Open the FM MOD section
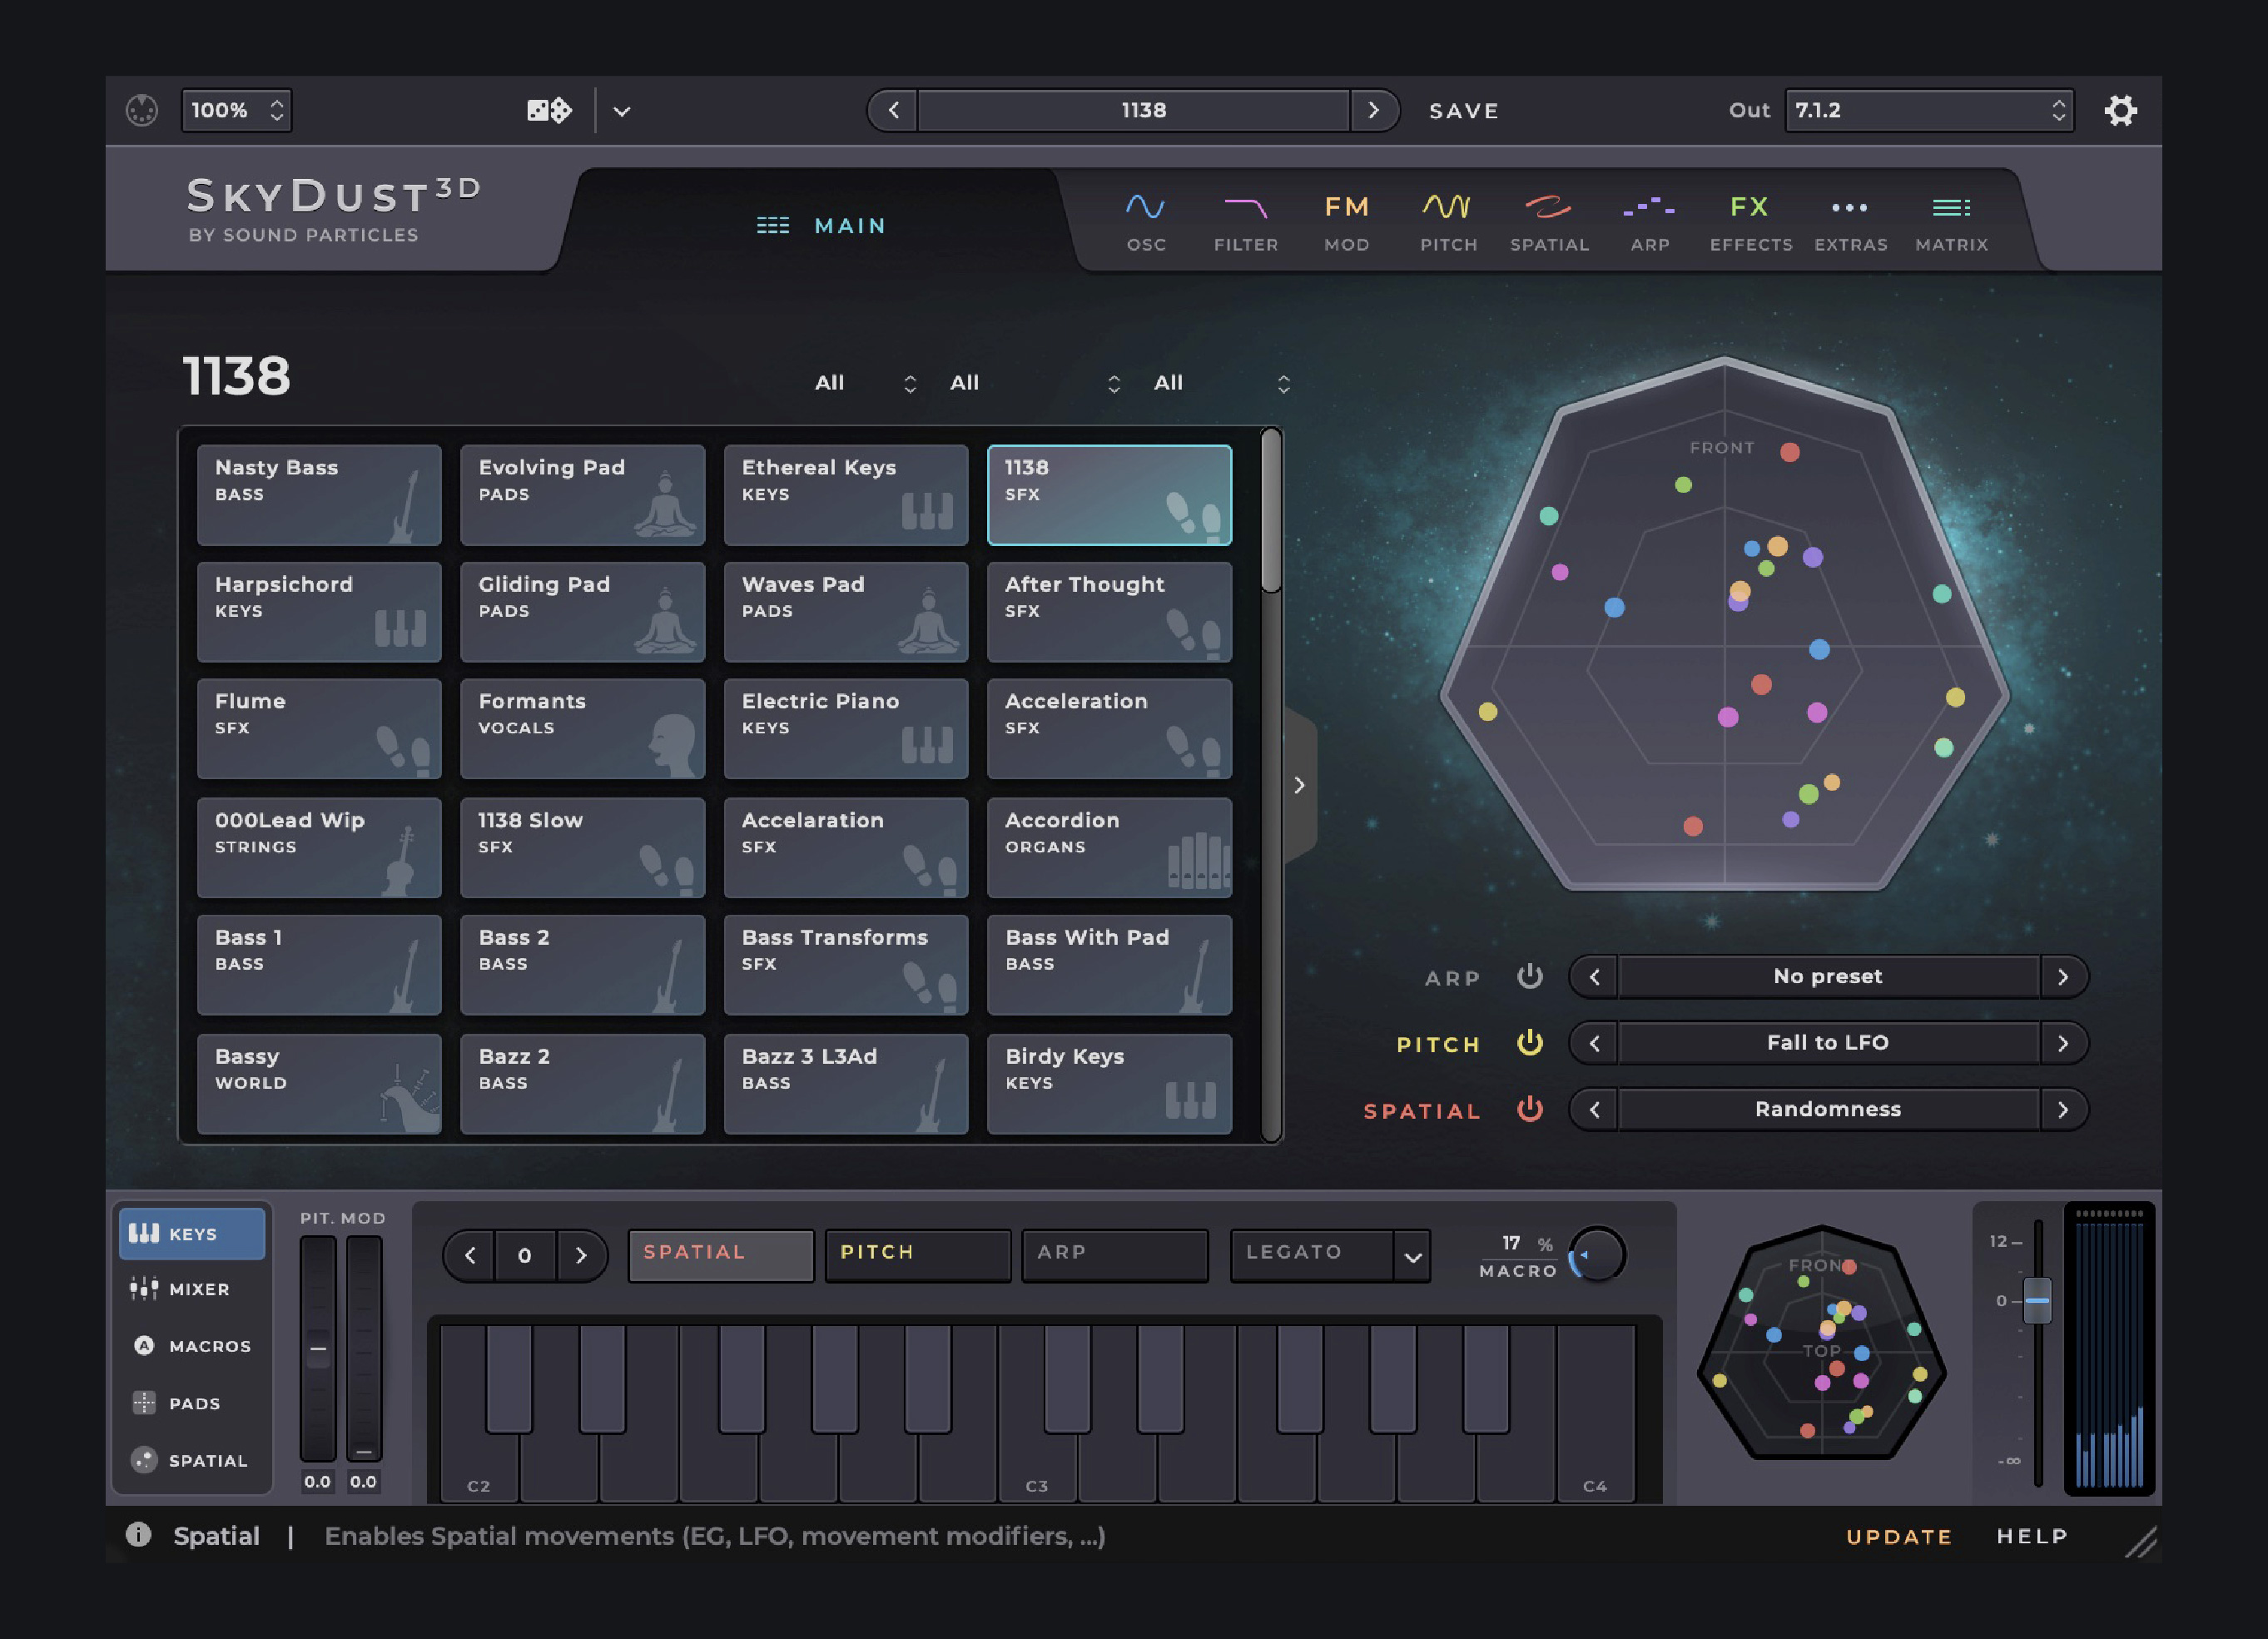 click(1347, 223)
